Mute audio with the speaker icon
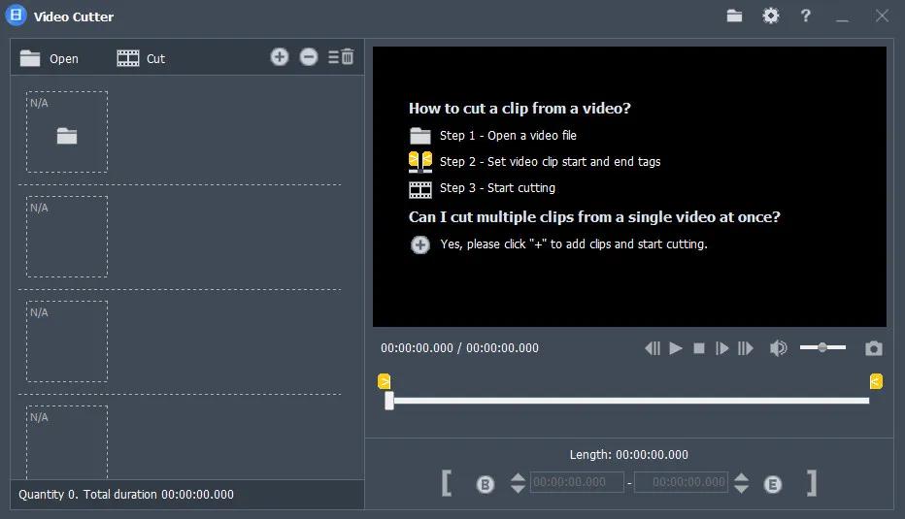Image resolution: width=905 pixels, height=519 pixels. pos(778,348)
